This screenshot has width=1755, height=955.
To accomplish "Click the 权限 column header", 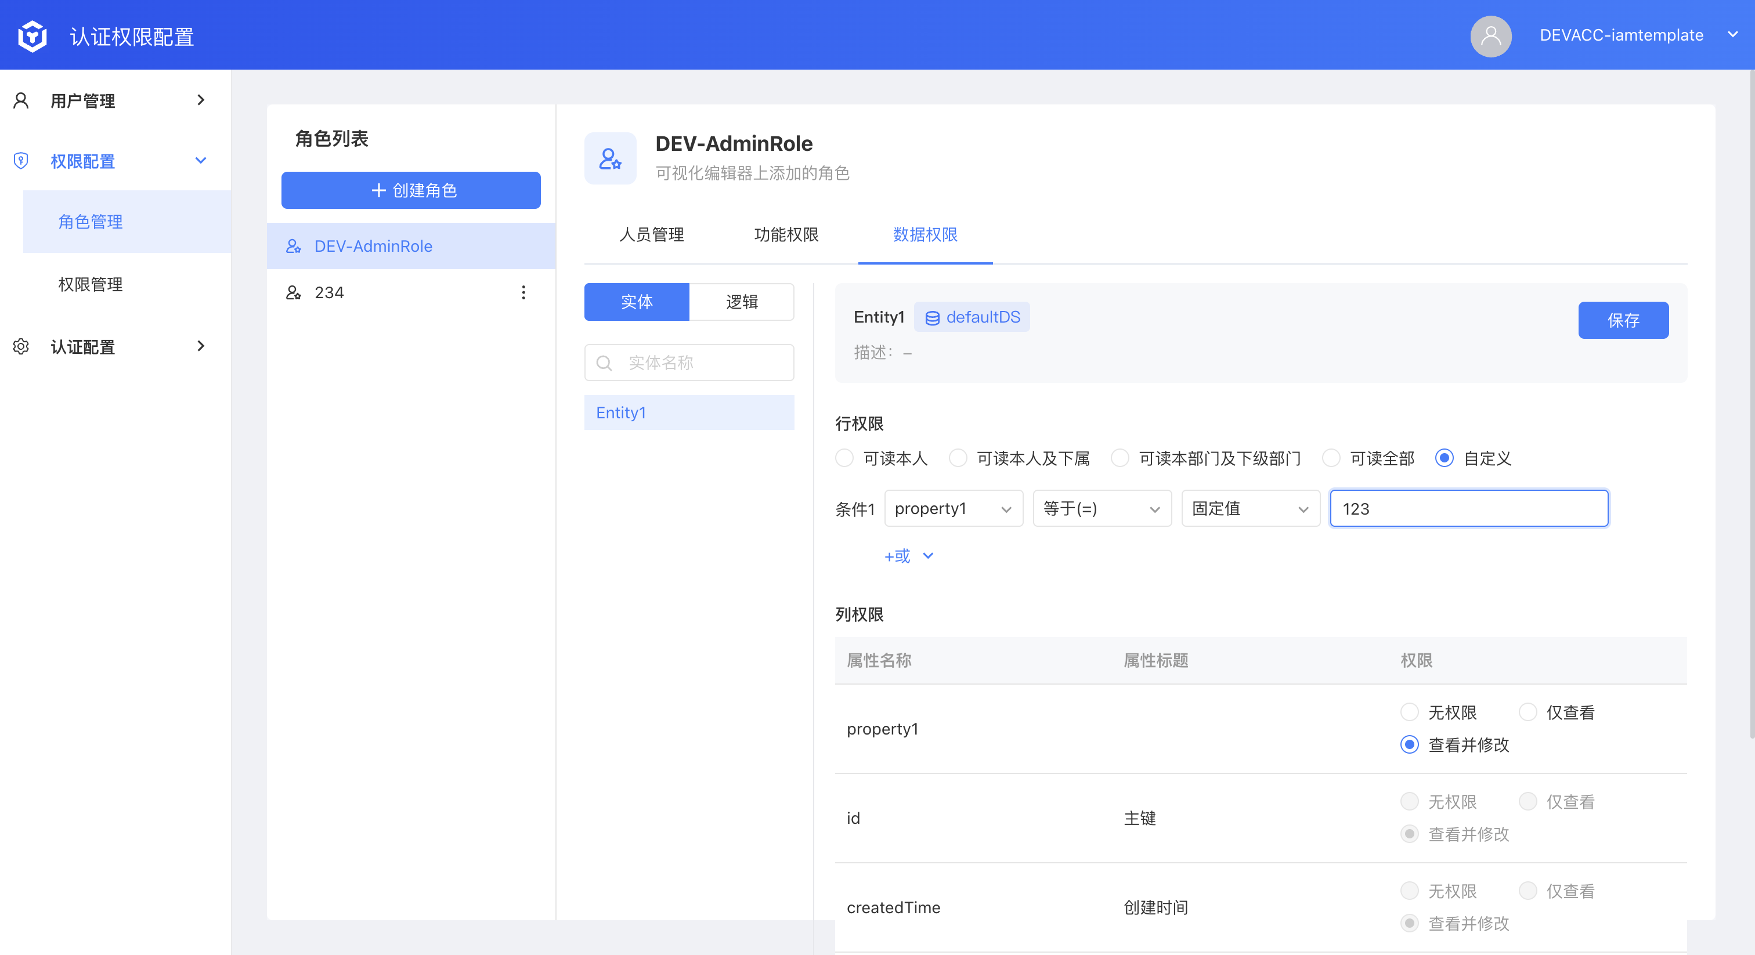I will pos(1415,660).
